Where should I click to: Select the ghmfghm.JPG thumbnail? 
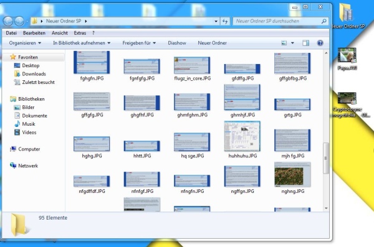point(192,102)
